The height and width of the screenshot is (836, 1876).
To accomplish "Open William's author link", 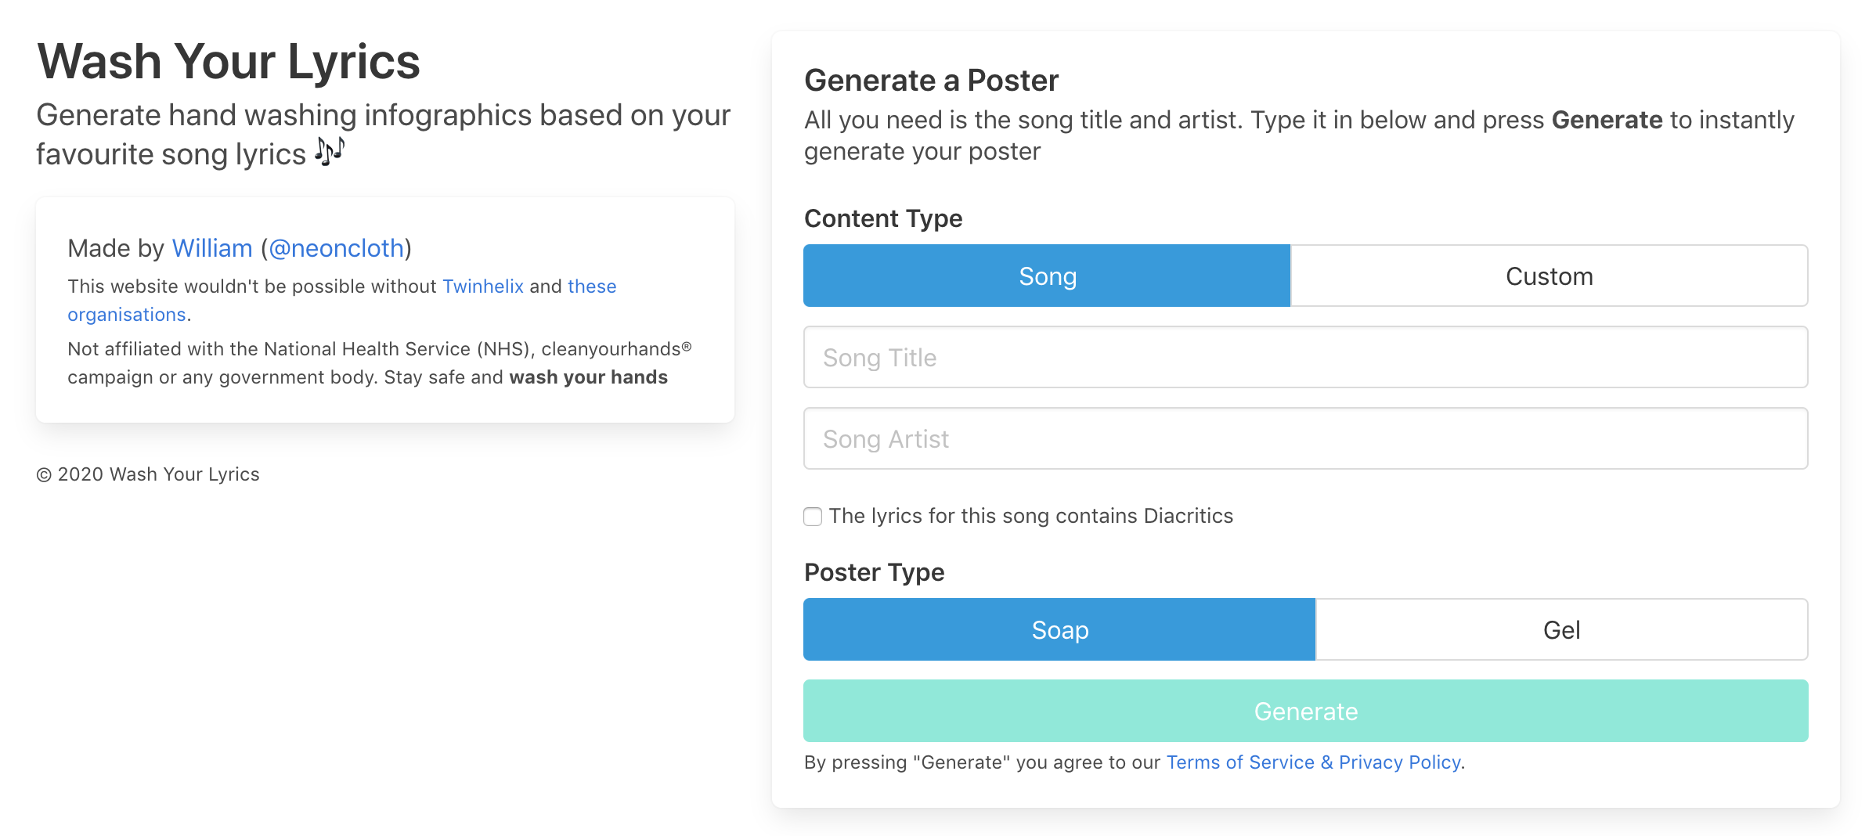I will [211, 248].
